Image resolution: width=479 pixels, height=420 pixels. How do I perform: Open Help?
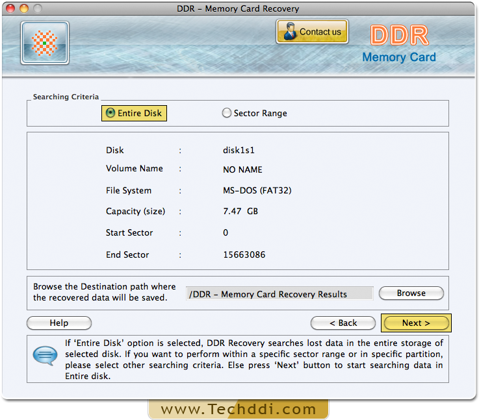59,323
